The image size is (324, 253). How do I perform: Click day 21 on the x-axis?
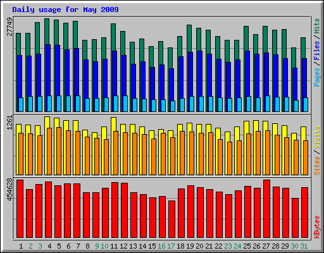coord(209,246)
